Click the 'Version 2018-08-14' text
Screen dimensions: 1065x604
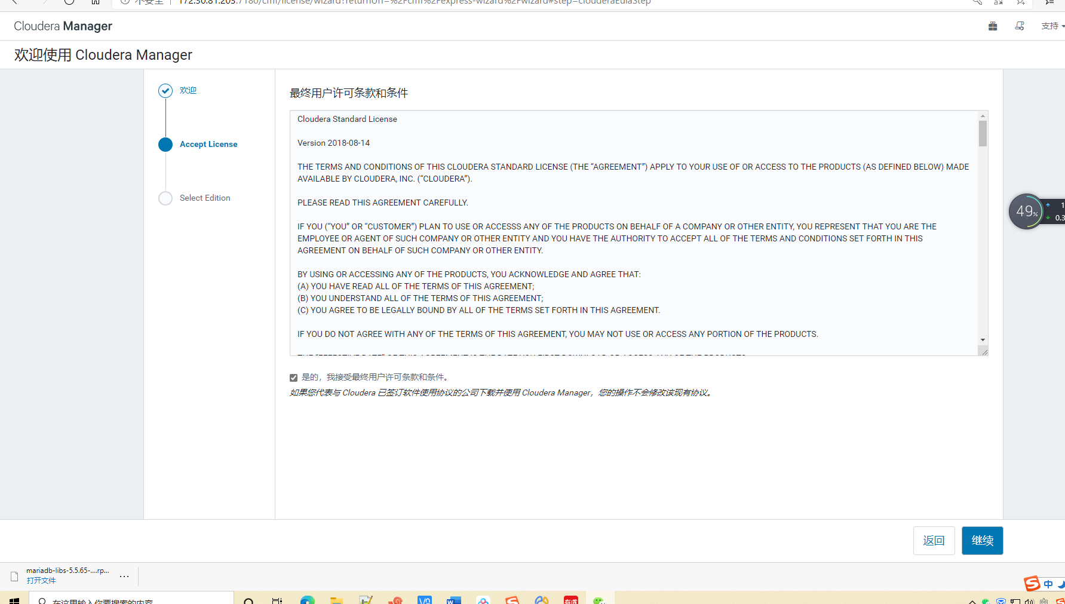coord(333,143)
